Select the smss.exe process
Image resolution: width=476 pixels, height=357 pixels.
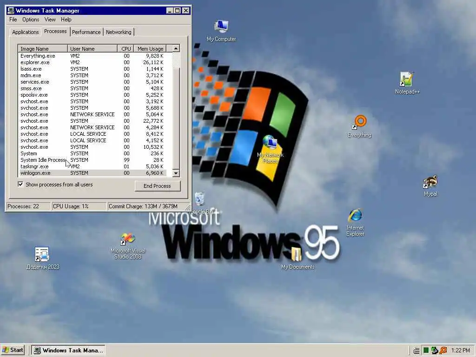(x=93, y=88)
